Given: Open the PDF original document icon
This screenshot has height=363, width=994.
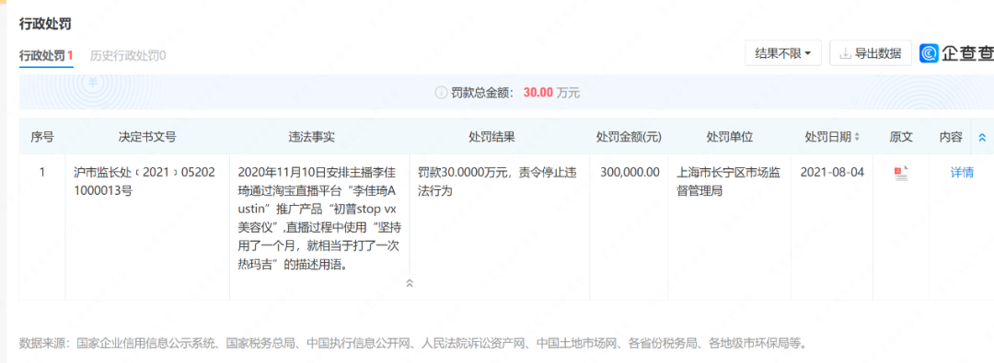Looking at the screenshot, I should pyautogui.click(x=901, y=173).
